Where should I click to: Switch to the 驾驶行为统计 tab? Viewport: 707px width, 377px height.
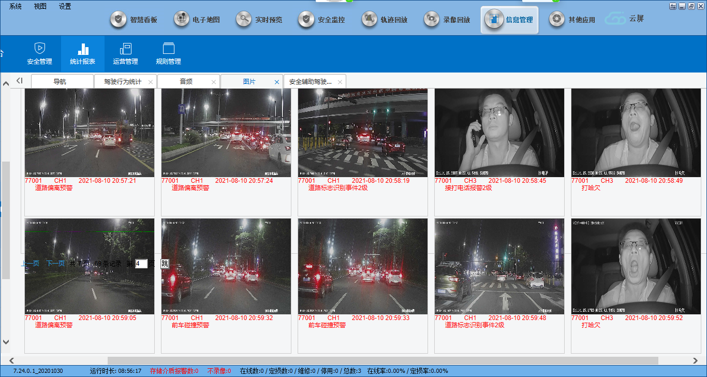(122, 82)
